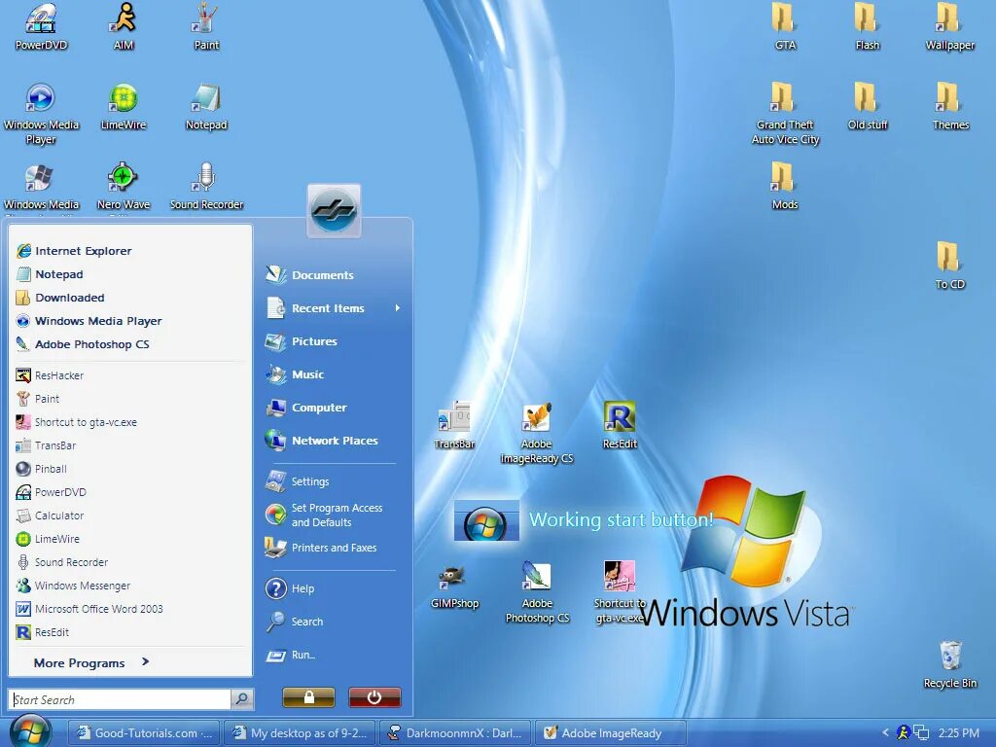Click the Start orb button
Image resolution: width=996 pixels, height=747 pixels.
pyautogui.click(x=30, y=731)
